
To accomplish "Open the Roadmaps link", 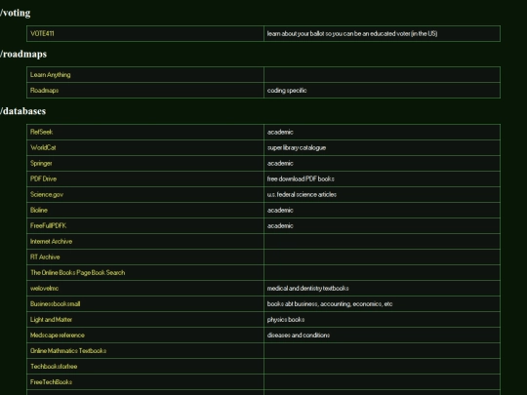I will [x=44, y=91].
